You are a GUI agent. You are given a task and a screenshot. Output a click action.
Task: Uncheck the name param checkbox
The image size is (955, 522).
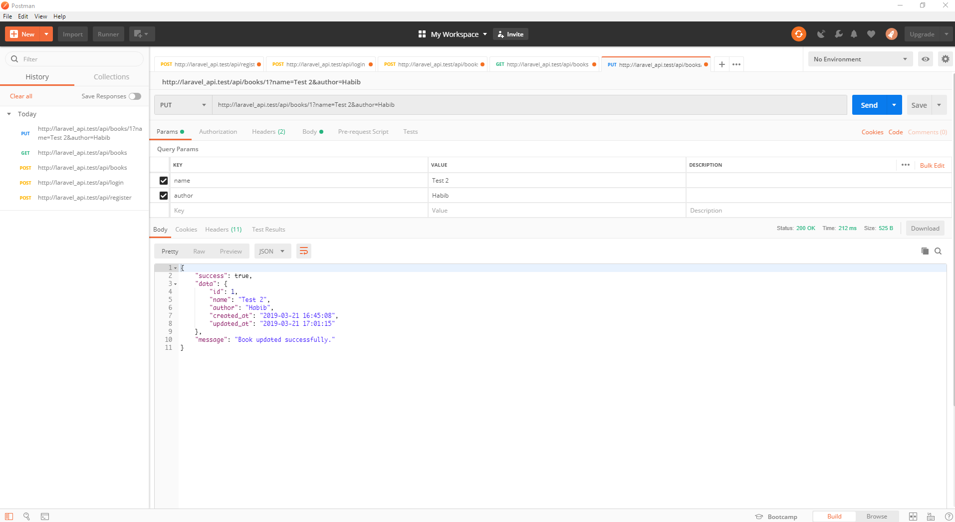163,181
